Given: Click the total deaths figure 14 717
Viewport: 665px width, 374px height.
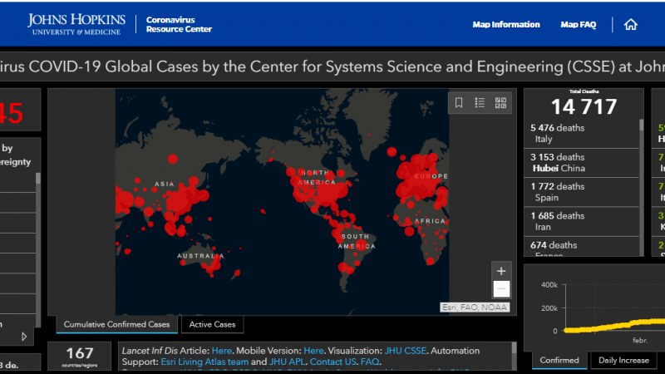Looking at the screenshot, I should coord(584,106).
